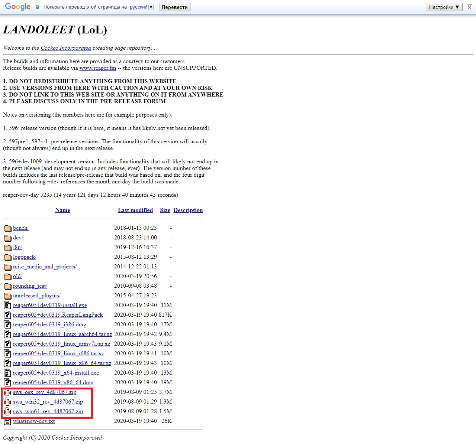The width and height of the screenshot is (476, 444).
Task: Download the linux_i686.tar.xz build
Action: 58,353
